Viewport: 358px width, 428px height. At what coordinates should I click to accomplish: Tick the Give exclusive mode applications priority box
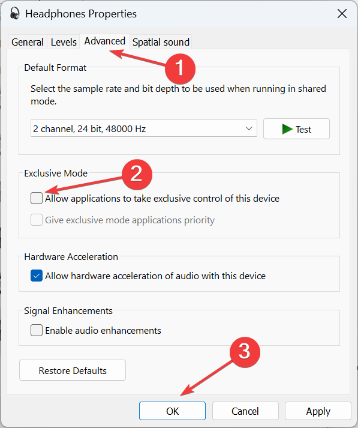[x=37, y=220]
